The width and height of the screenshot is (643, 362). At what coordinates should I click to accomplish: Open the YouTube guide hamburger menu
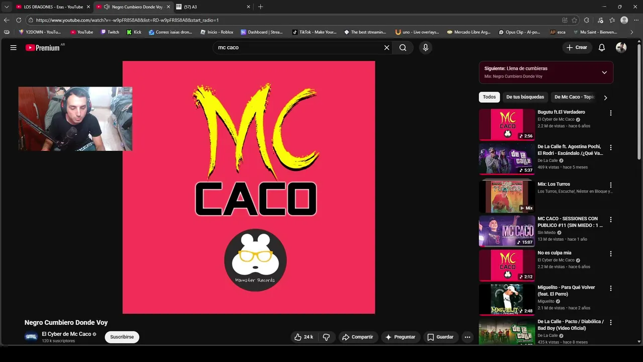pyautogui.click(x=14, y=48)
